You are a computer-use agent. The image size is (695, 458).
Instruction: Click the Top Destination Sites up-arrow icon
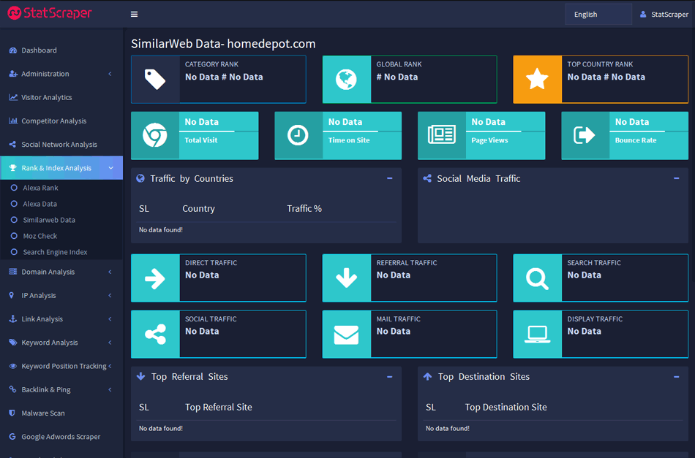(x=428, y=377)
